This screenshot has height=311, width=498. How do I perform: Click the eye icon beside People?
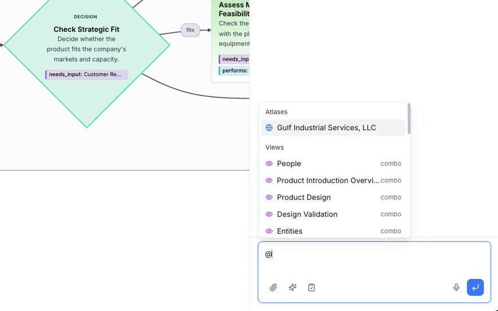(x=269, y=163)
